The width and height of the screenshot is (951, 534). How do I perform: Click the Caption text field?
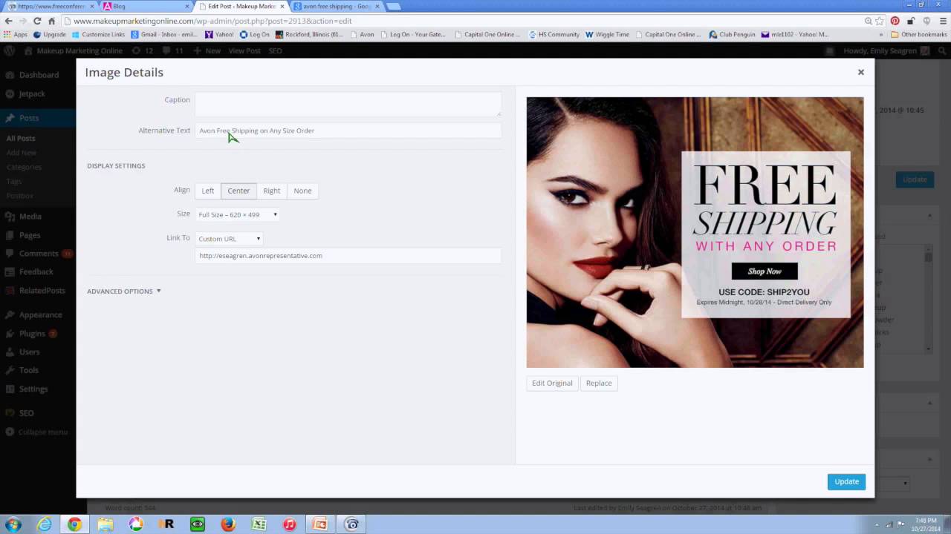(348, 104)
